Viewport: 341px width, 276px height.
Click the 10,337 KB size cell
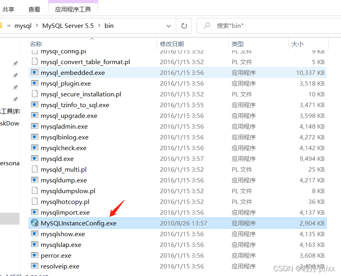[x=310, y=73]
